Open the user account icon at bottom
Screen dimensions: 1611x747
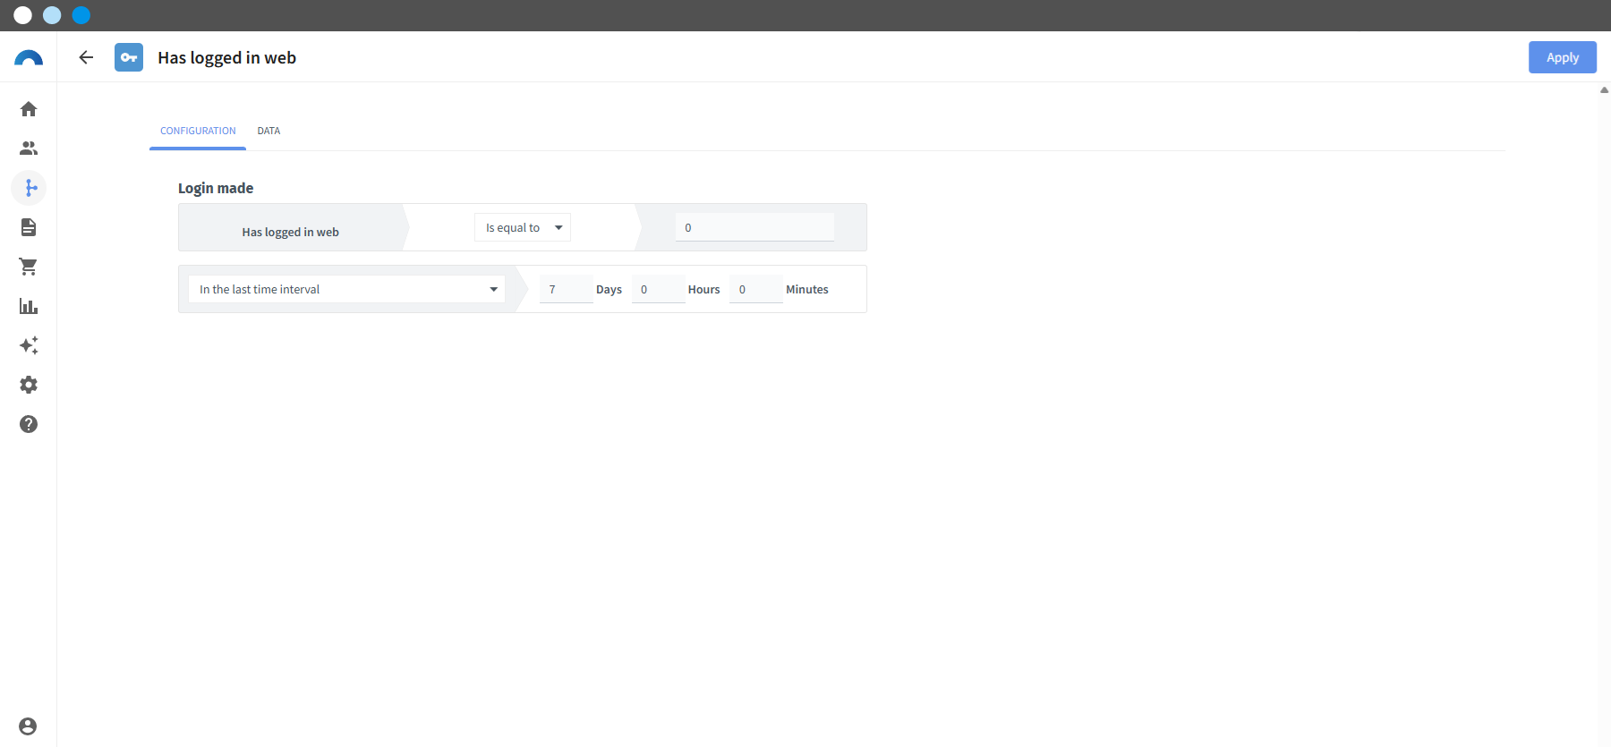[x=28, y=726]
